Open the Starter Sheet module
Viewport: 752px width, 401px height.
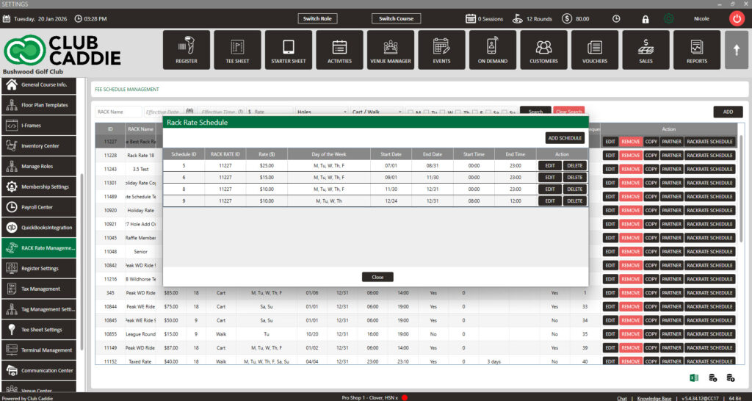(289, 50)
